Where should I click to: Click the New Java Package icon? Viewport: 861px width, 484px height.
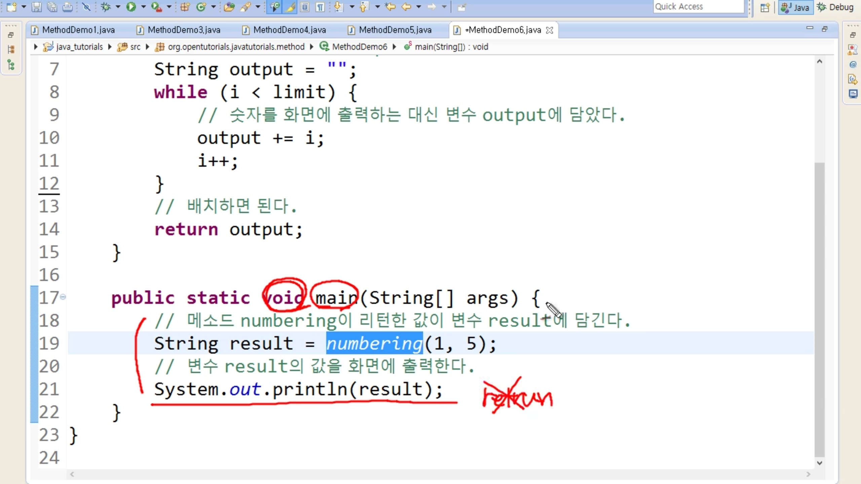(x=185, y=7)
